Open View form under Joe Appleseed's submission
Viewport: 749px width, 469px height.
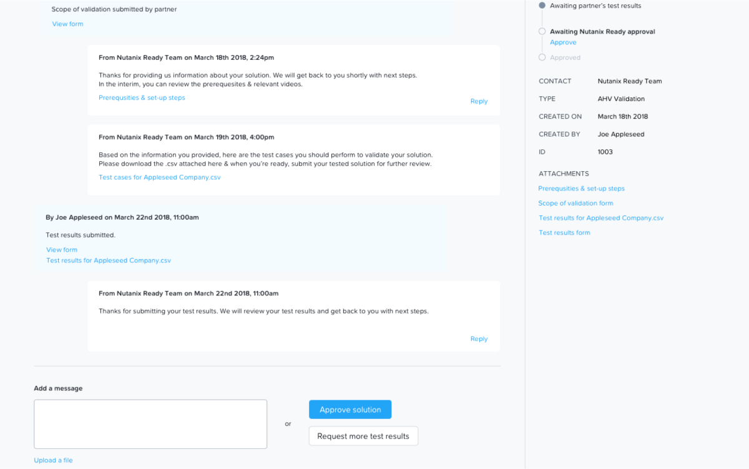pos(61,249)
